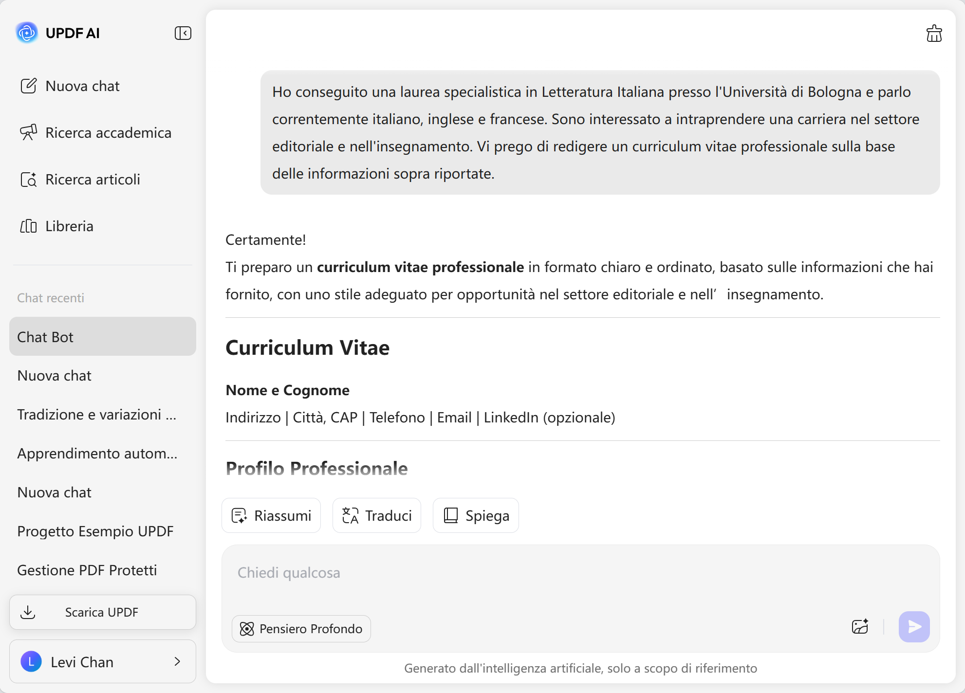Click the image upload icon

click(x=860, y=626)
